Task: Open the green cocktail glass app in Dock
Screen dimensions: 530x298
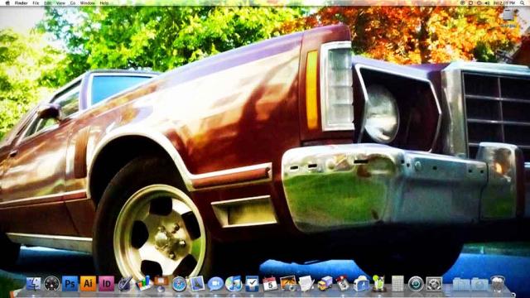Action: [379, 283]
